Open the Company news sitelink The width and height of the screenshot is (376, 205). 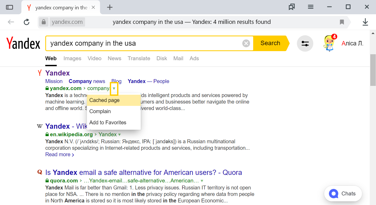click(87, 81)
